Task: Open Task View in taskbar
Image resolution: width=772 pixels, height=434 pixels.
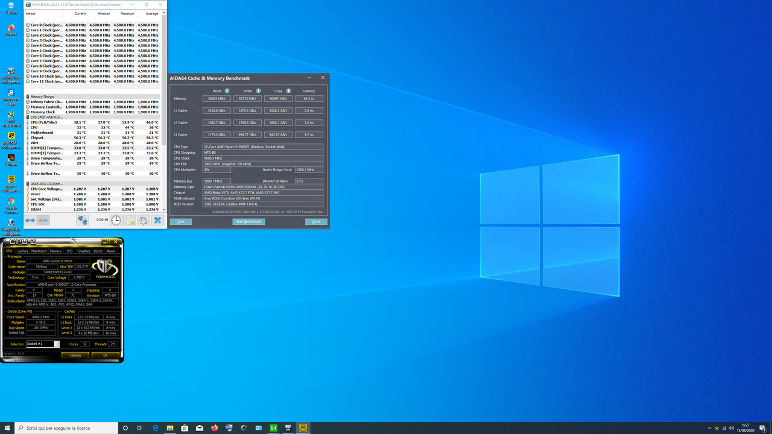Action: tap(140, 428)
